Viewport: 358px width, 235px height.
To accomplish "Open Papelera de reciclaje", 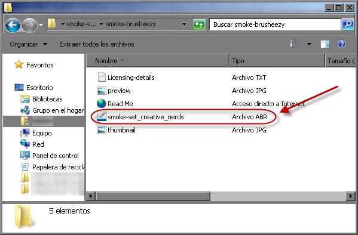I will (x=58, y=167).
